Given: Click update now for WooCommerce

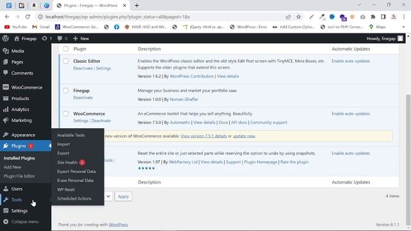Looking at the screenshot, I should point(244,136).
